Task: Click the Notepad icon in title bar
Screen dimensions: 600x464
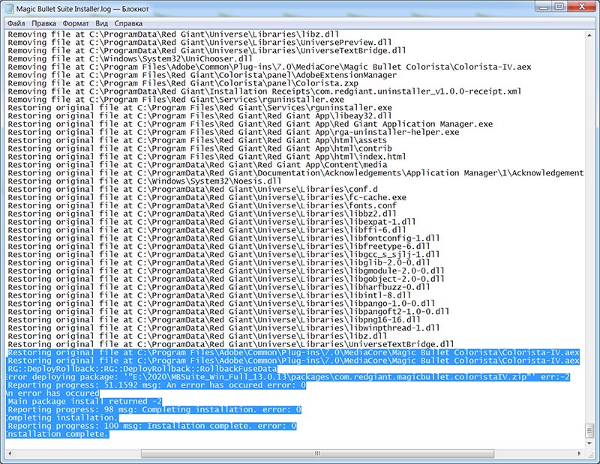Action: tap(10, 8)
